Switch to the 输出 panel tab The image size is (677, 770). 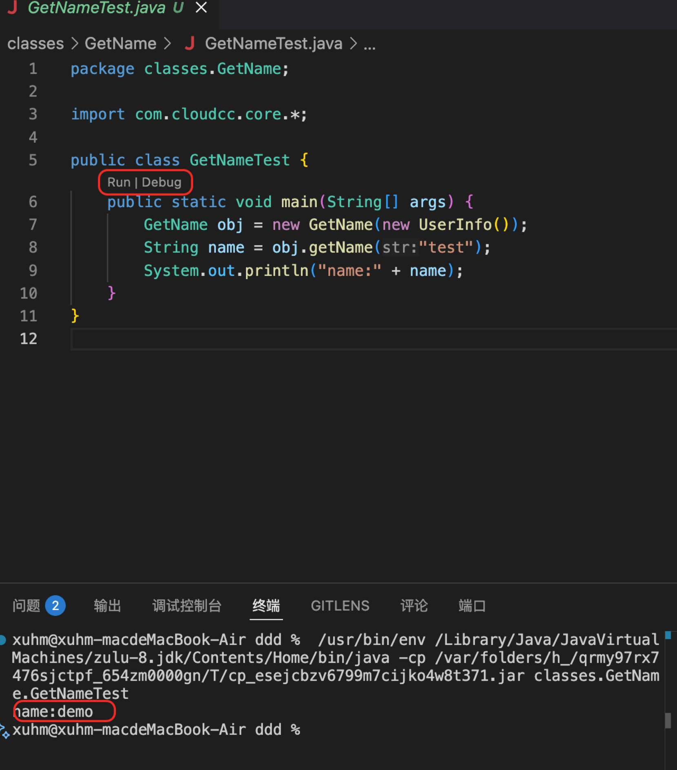click(107, 606)
